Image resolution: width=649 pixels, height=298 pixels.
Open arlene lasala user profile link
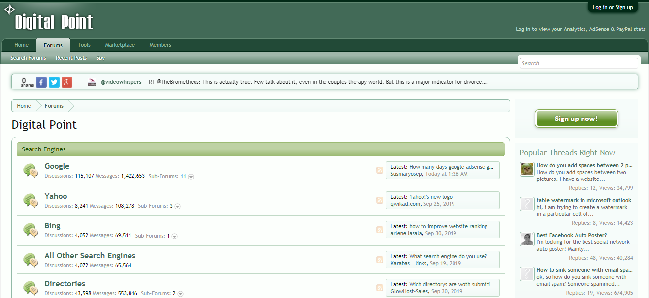click(x=406, y=233)
